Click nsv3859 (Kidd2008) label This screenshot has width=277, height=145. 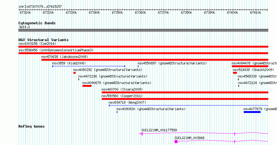pos(69,63)
